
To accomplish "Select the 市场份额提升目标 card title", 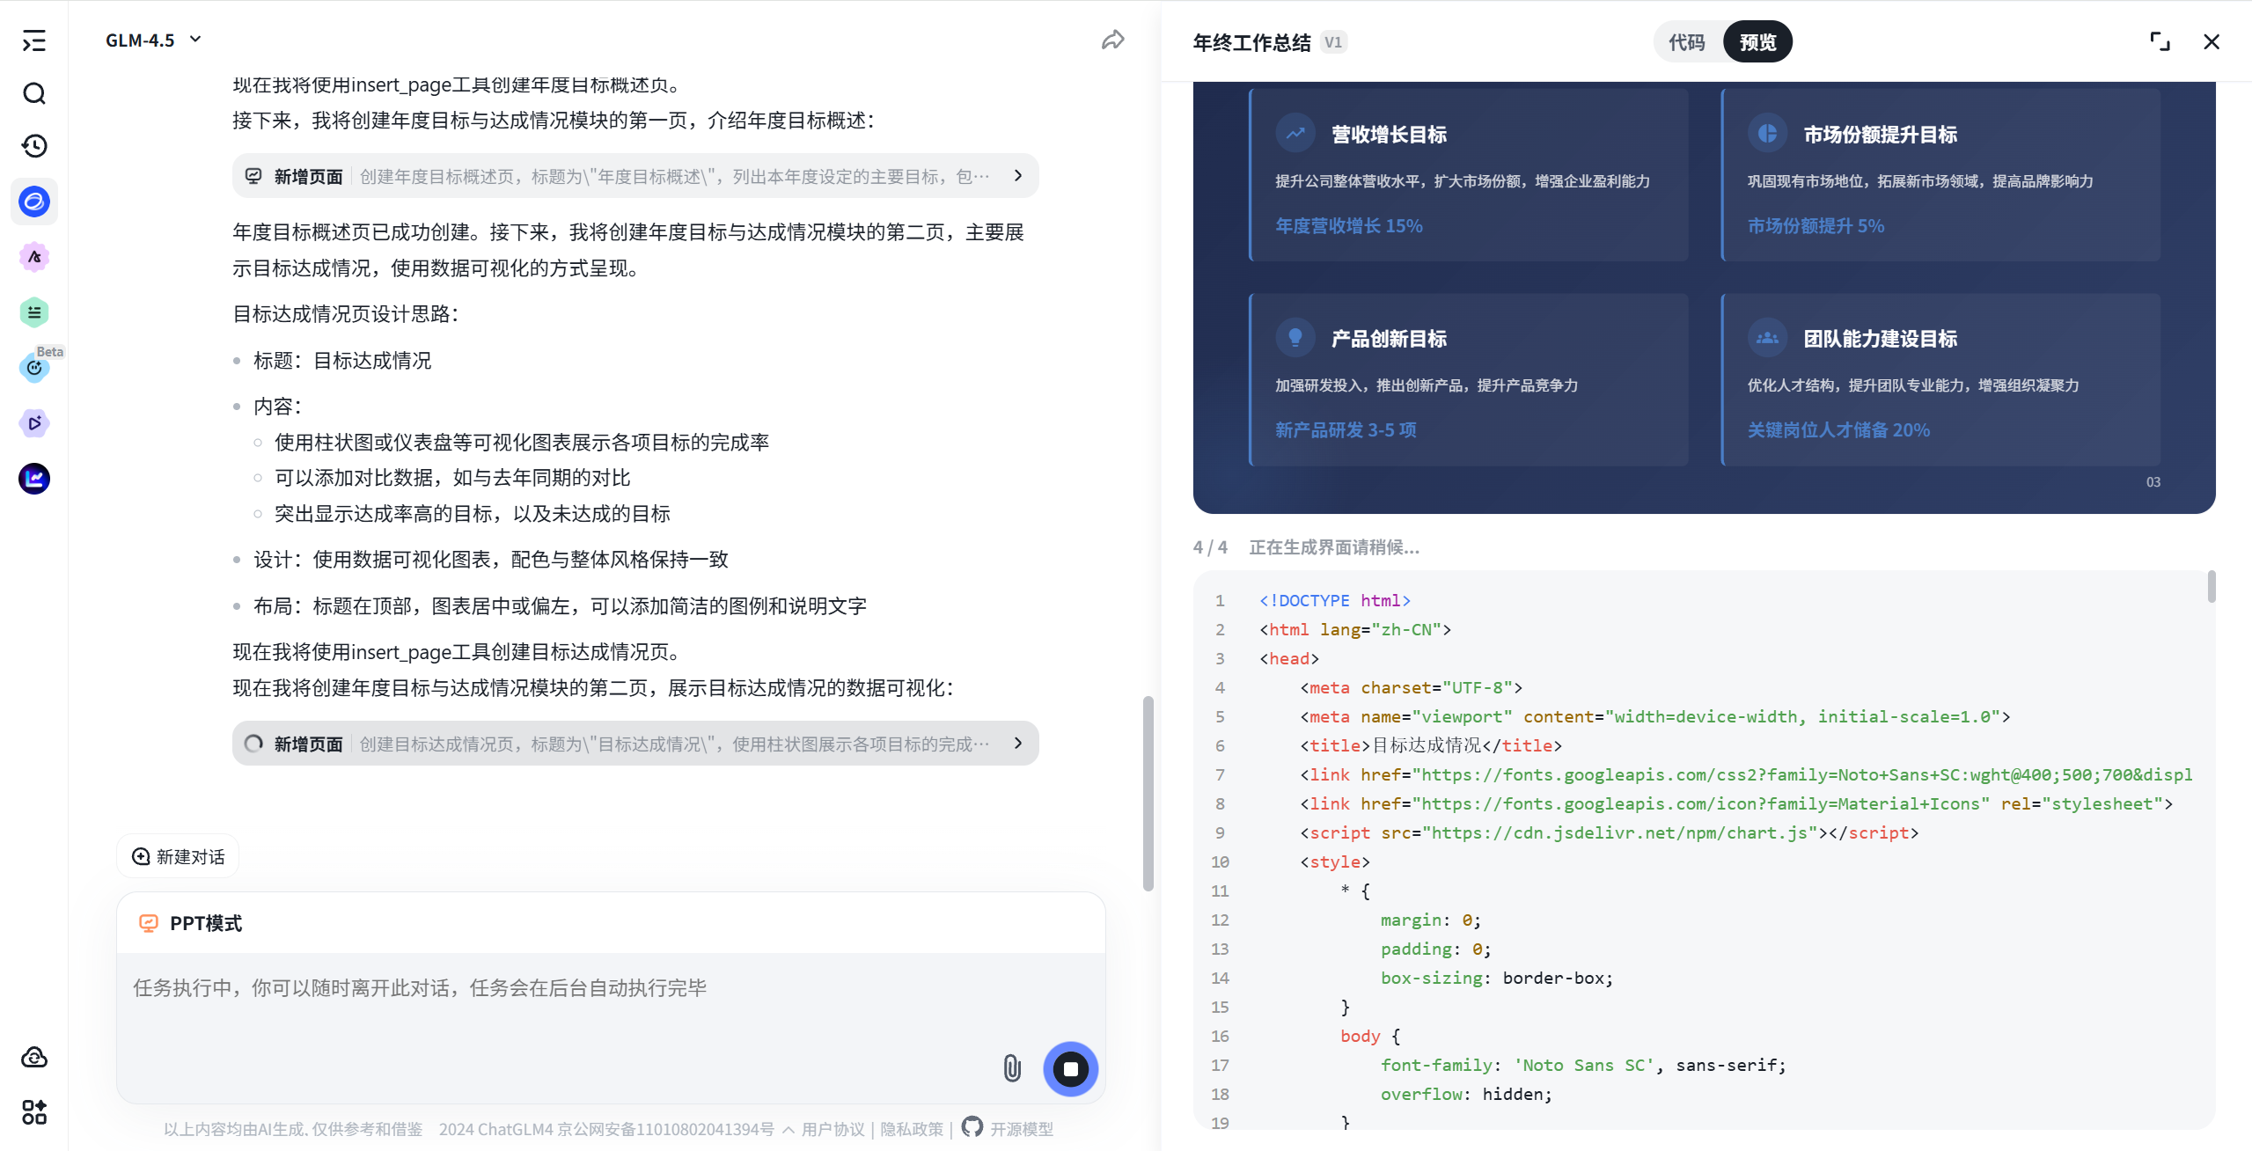I will [x=1880, y=135].
